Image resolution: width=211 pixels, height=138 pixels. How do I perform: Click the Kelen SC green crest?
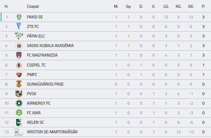[19, 122]
